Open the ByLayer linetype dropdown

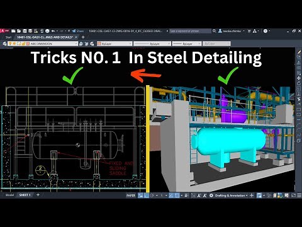point(152,44)
